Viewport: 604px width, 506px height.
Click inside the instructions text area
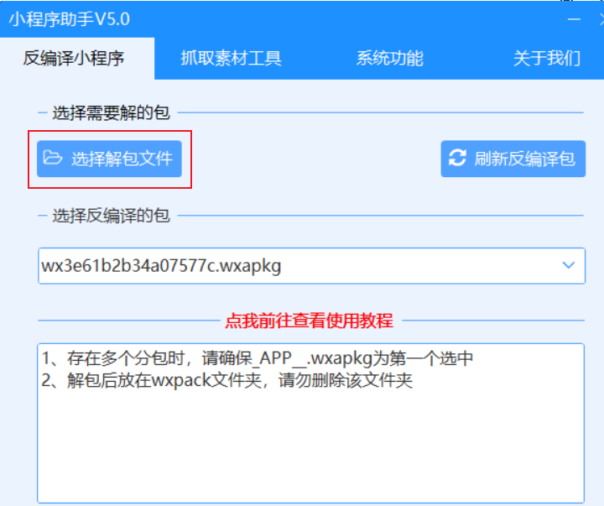(x=311, y=423)
